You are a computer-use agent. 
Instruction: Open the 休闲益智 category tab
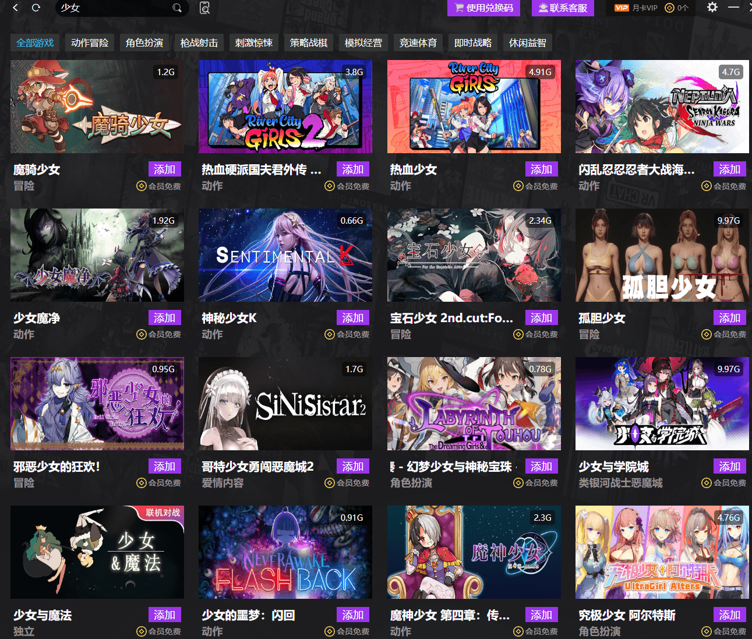[528, 43]
